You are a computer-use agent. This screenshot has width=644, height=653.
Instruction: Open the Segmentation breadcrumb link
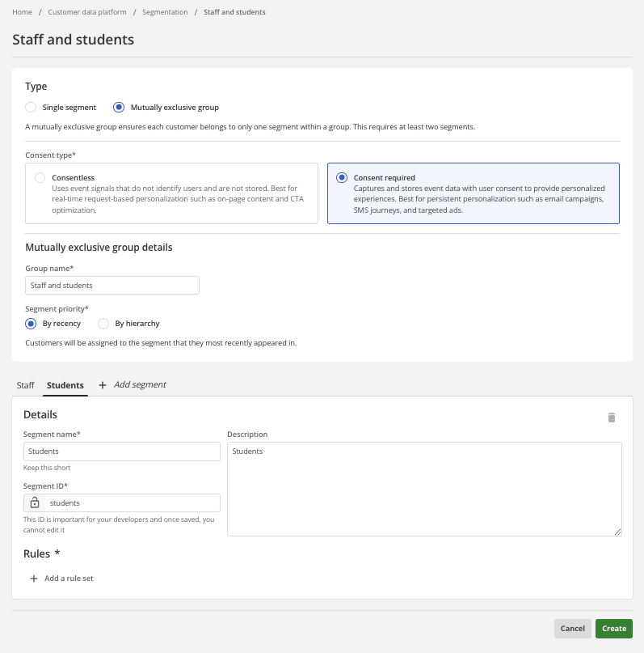point(165,12)
